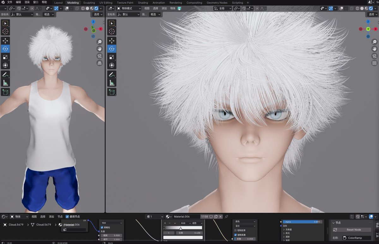
Task: Select the Rotate tool in right viewport
Action: point(111,49)
